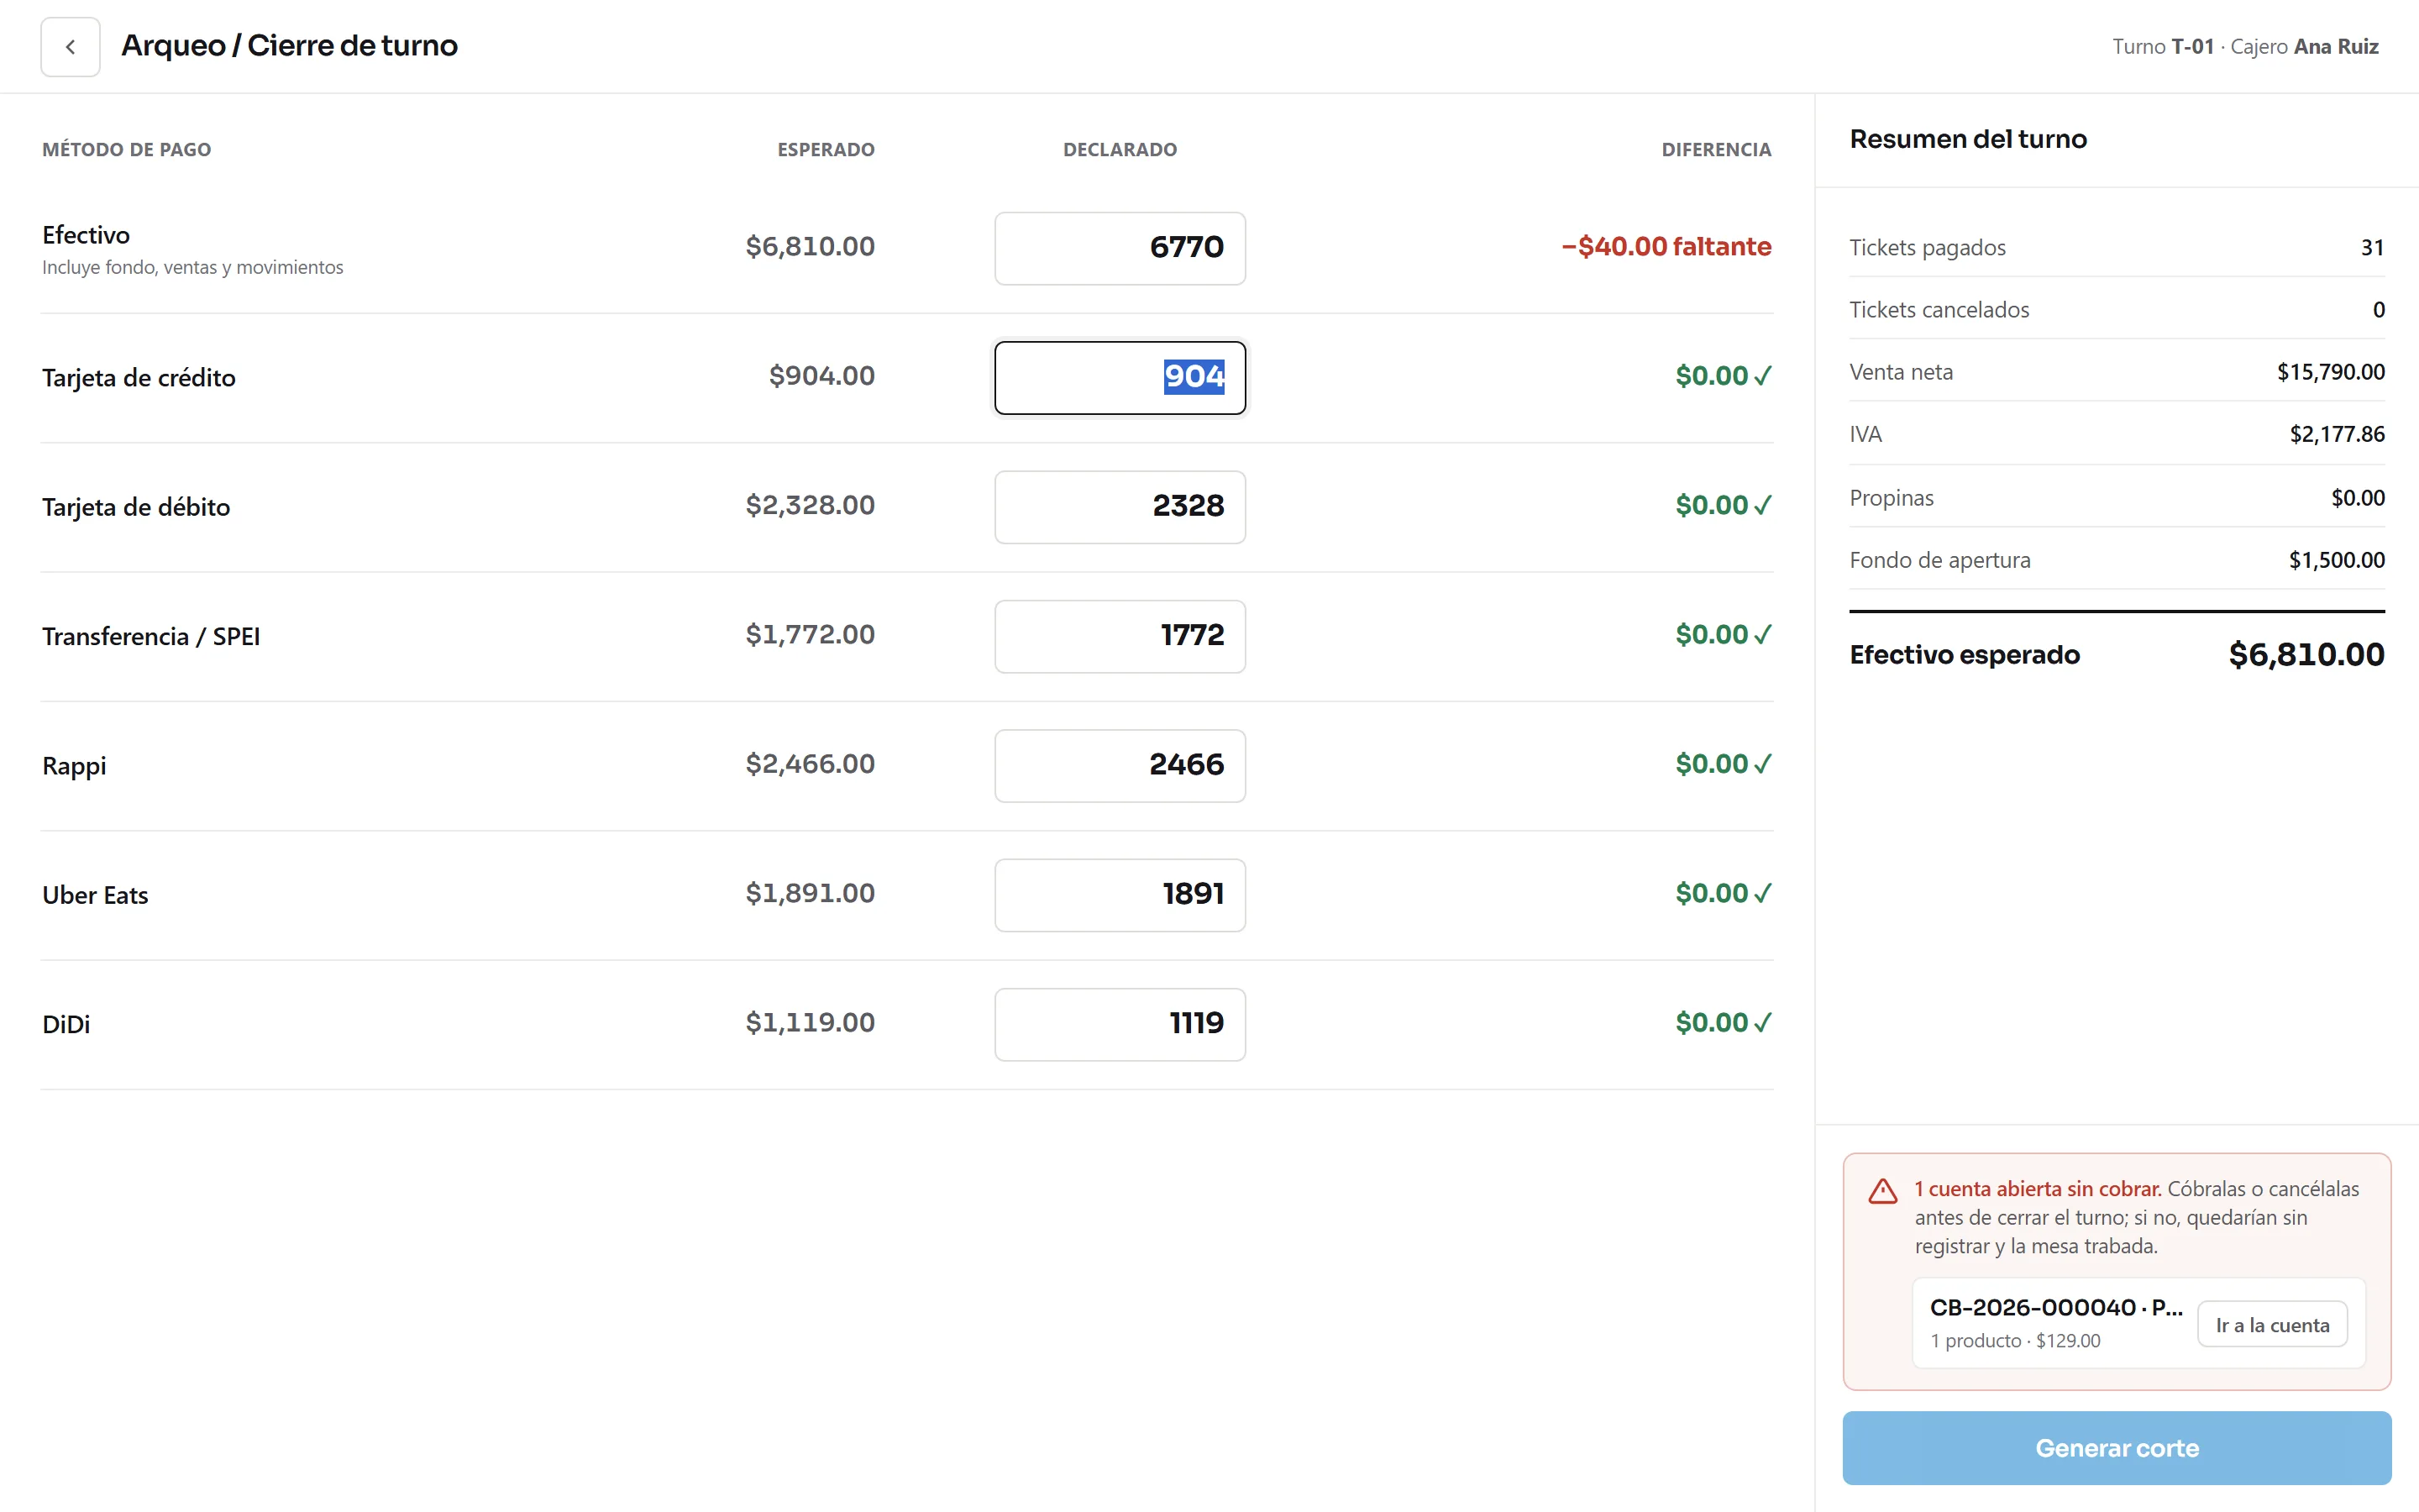Edit the DiDi declared amount field

pos(1120,1024)
